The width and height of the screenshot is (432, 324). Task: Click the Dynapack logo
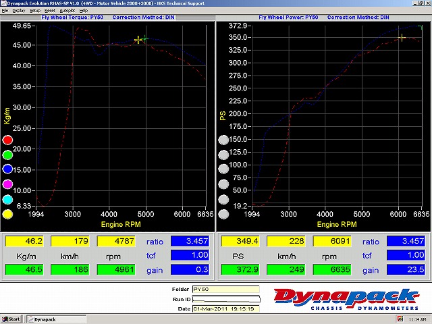tap(346, 299)
